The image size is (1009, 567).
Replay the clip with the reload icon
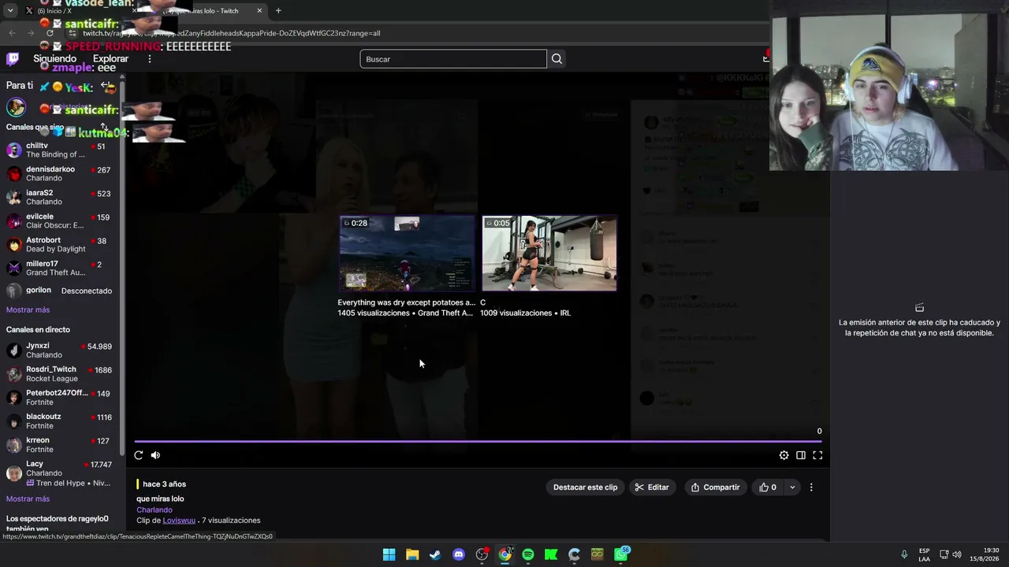tap(139, 455)
